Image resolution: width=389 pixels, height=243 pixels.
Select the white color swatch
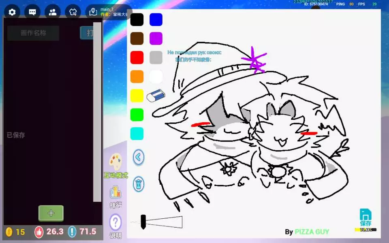click(x=156, y=77)
